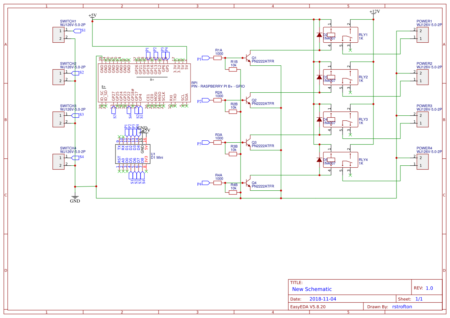Select the +12V power flag
The width and height of the screenshot is (450, 318).
(374, 13)
